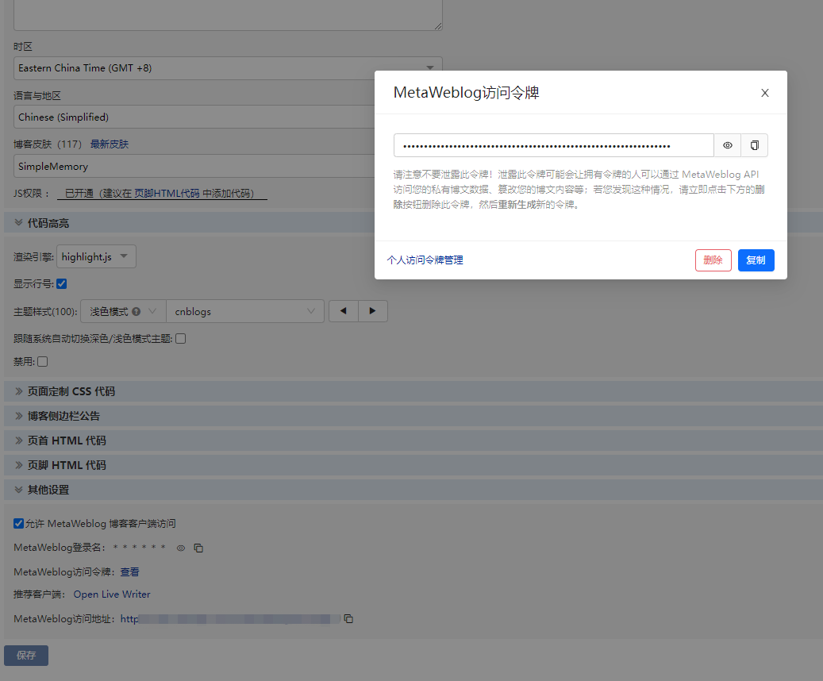Focus the masked token input field
The image size is (823, 681).
click(554, 145)
